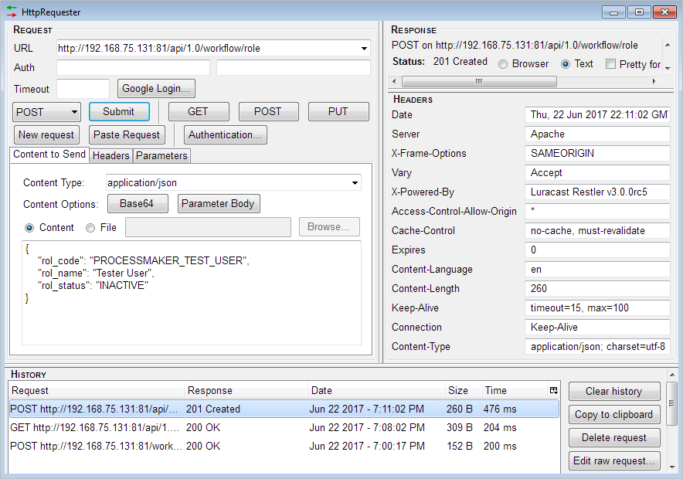The width and height of the screenshot is (683, 479).
Task: Select the Browser response view
Action: click(x=504, y=64)
